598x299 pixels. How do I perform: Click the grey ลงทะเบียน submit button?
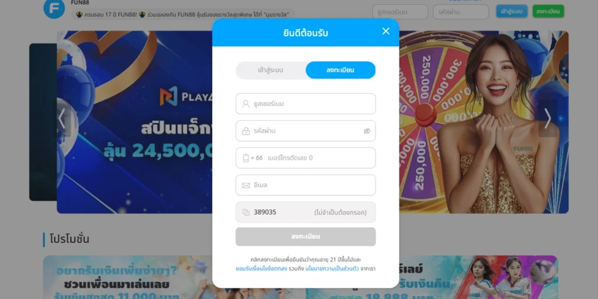point(305,237)
